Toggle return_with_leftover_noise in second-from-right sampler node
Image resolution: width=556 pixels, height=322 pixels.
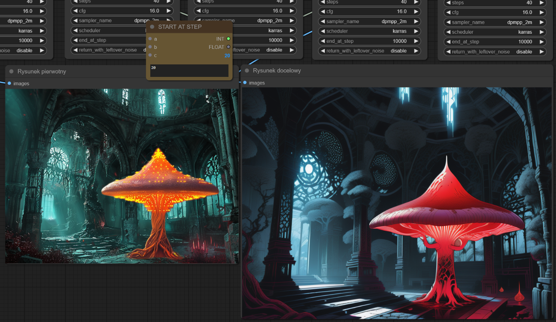tap(369, 51)
